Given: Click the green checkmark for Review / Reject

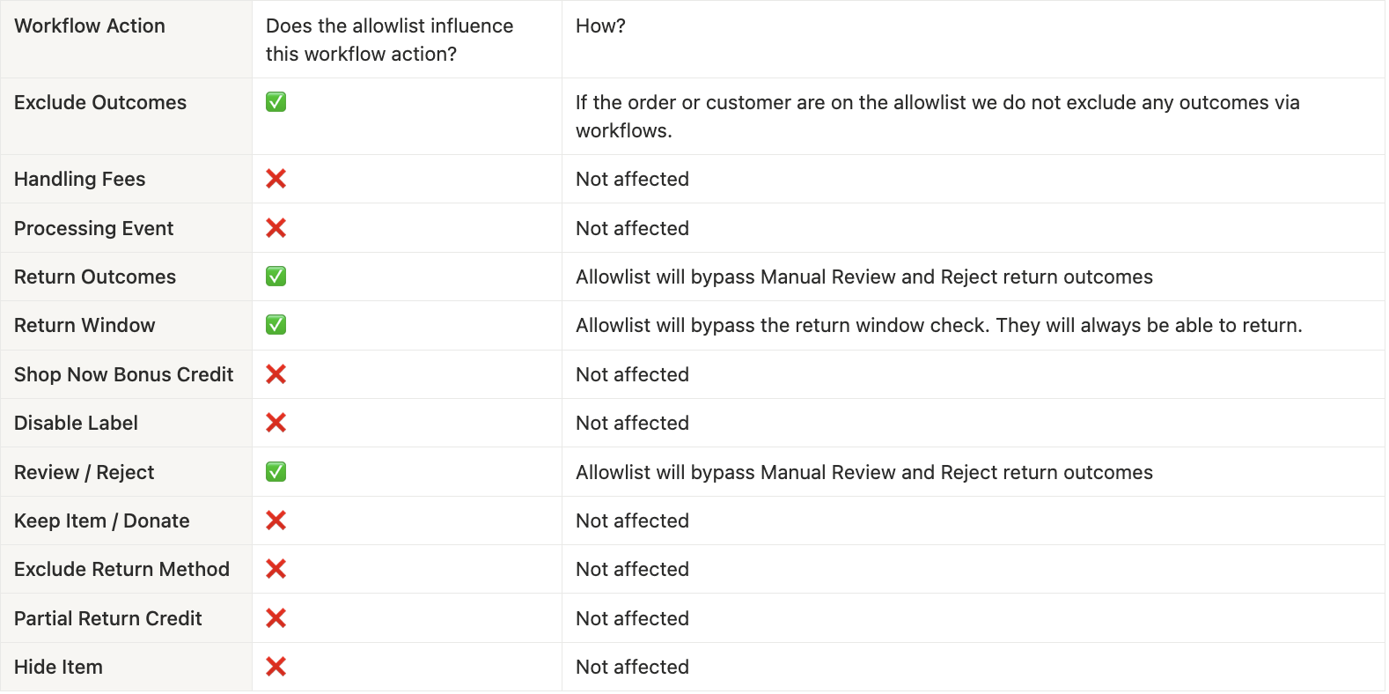Looking at the screenshot, I should 276,472.
